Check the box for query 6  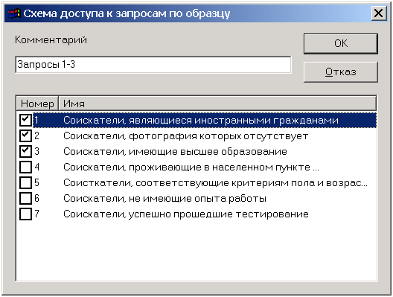click(x=25, y=198)
